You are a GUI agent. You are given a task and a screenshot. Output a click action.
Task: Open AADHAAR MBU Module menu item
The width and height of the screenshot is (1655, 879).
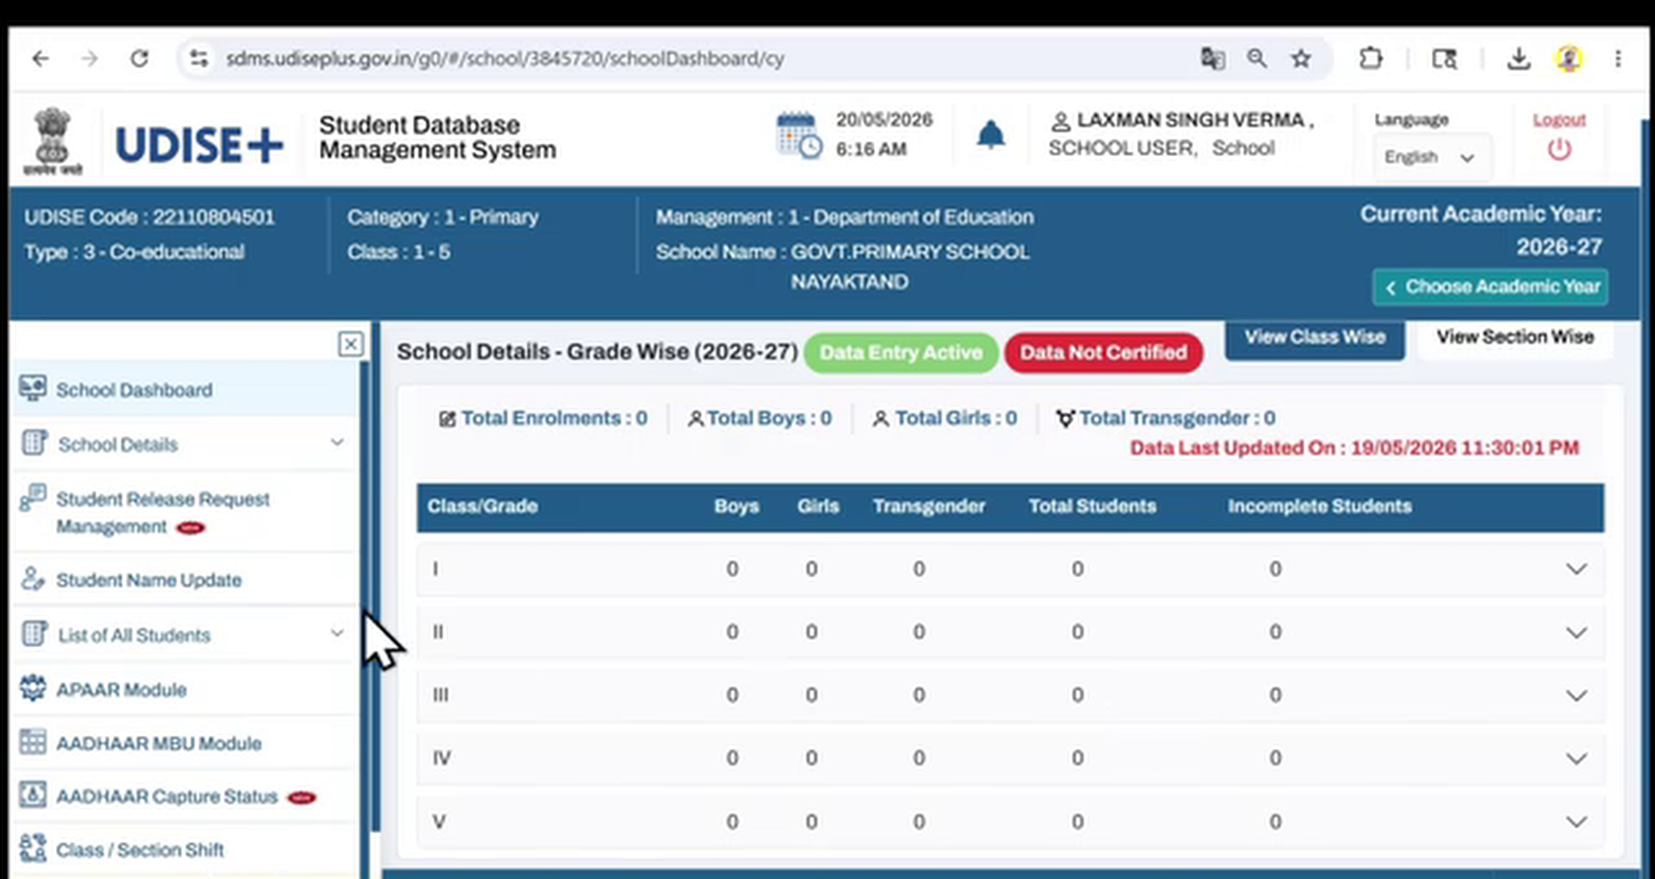pyautogui.click(x=185, y=743)
